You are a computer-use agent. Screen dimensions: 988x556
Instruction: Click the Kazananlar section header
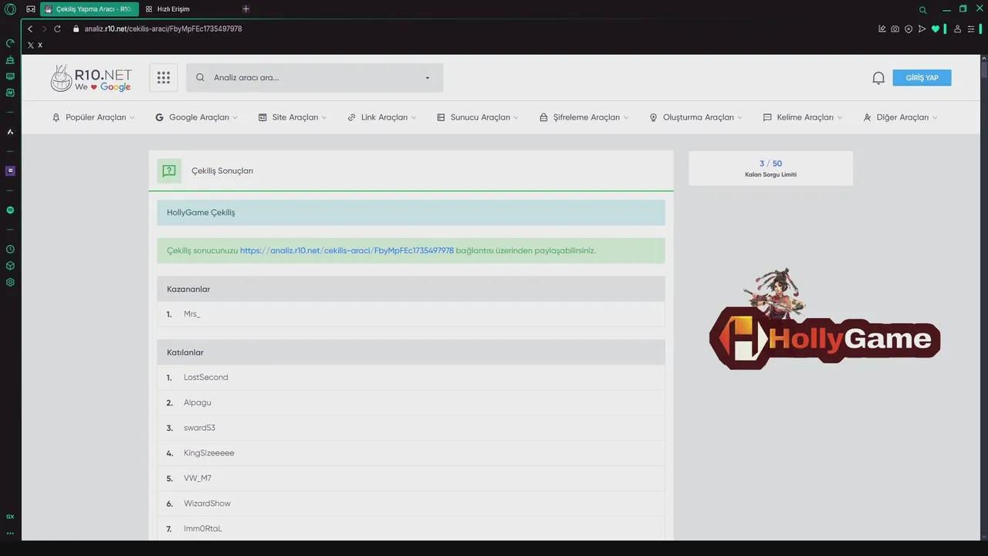pos(411,289)
